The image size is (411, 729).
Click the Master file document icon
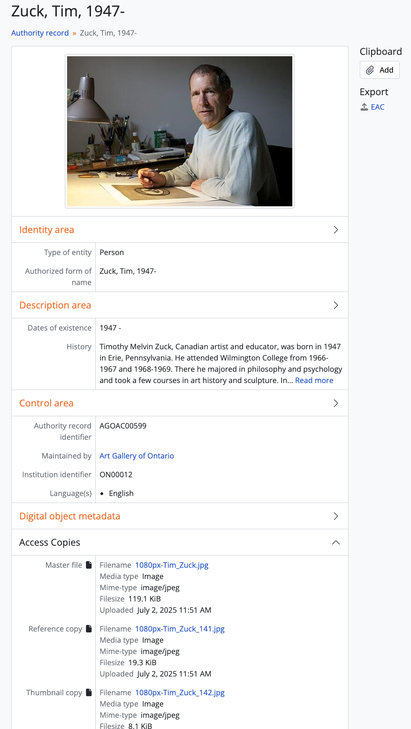89,565
